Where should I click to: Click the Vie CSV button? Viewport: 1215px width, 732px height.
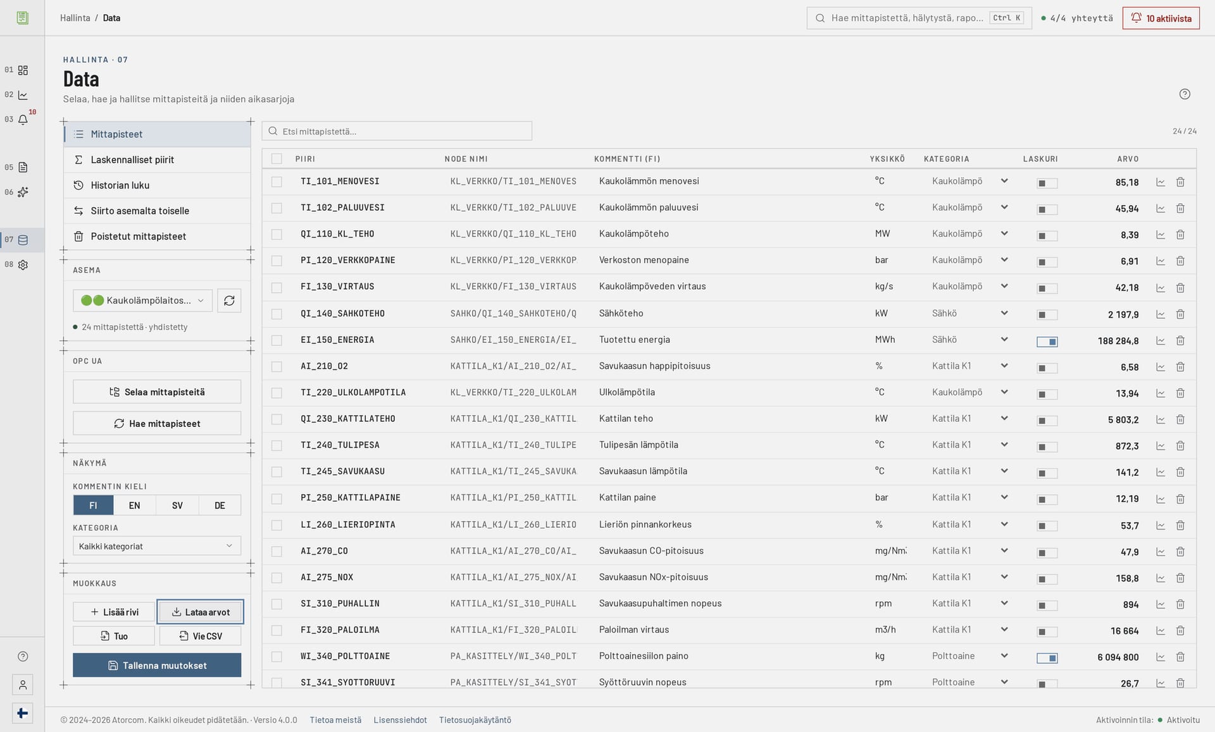coord(201,636)
